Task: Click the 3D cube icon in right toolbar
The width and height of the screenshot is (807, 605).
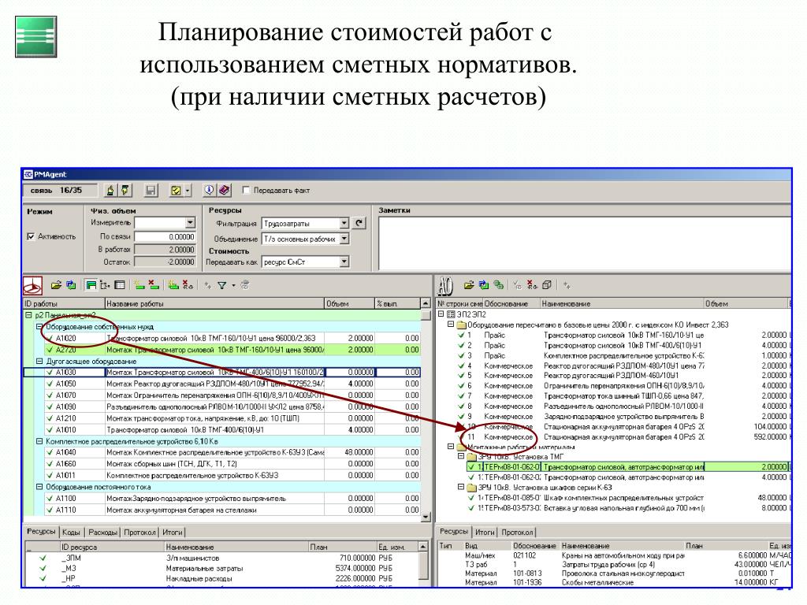Action: pyautogui.click(x=547, y=285)
